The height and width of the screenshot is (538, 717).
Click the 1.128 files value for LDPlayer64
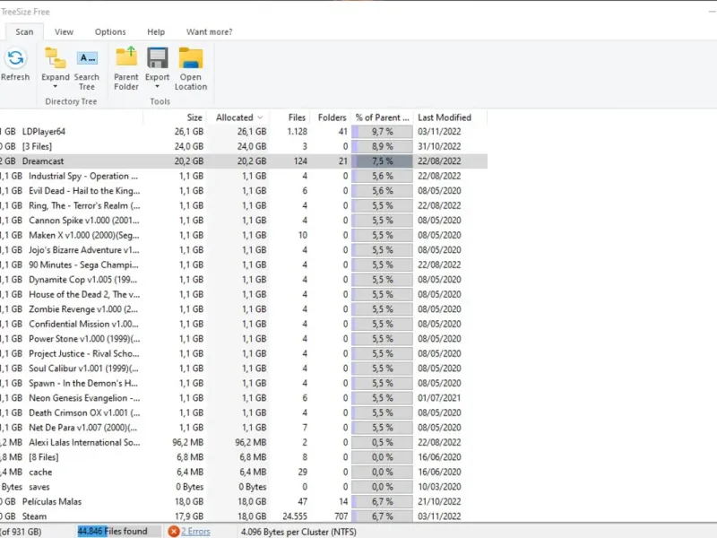(298, 132)
